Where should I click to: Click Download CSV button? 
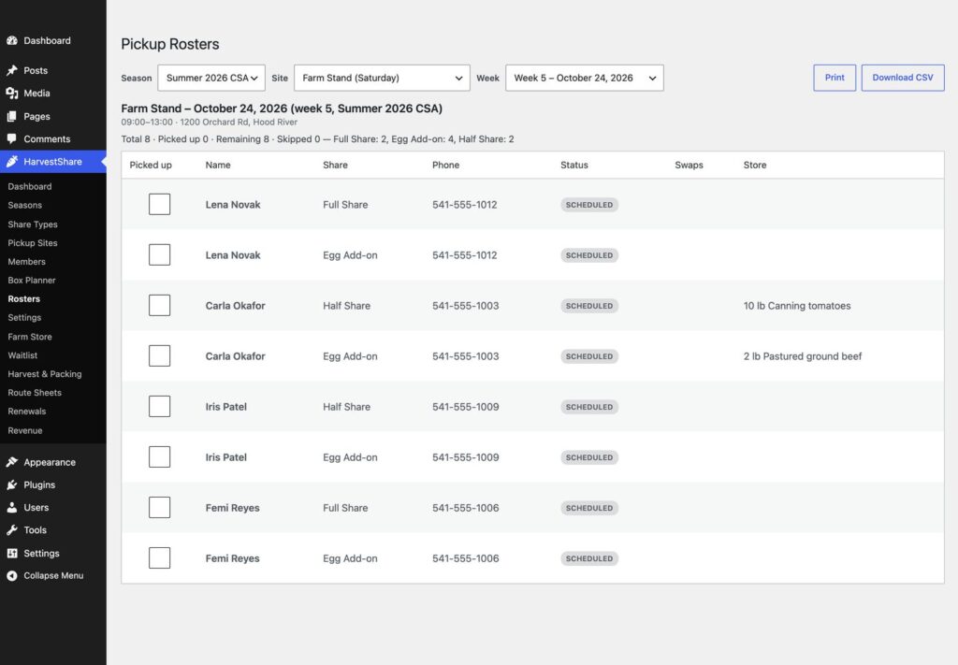point(903,78)
